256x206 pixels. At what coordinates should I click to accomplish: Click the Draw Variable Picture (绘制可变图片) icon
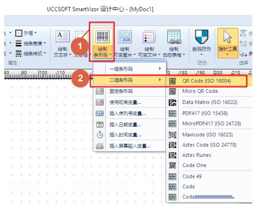125,36
